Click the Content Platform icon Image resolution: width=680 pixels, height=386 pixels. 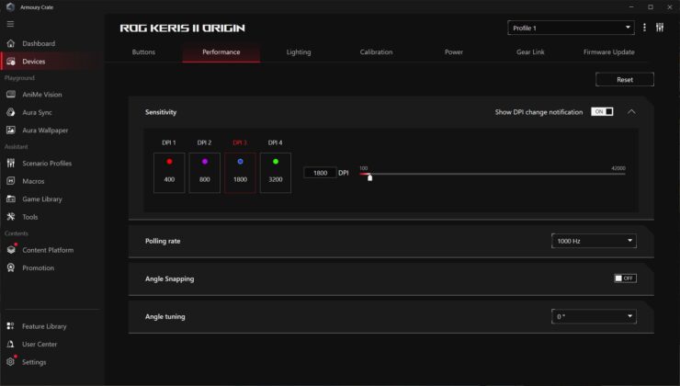(x=11, y=249)
